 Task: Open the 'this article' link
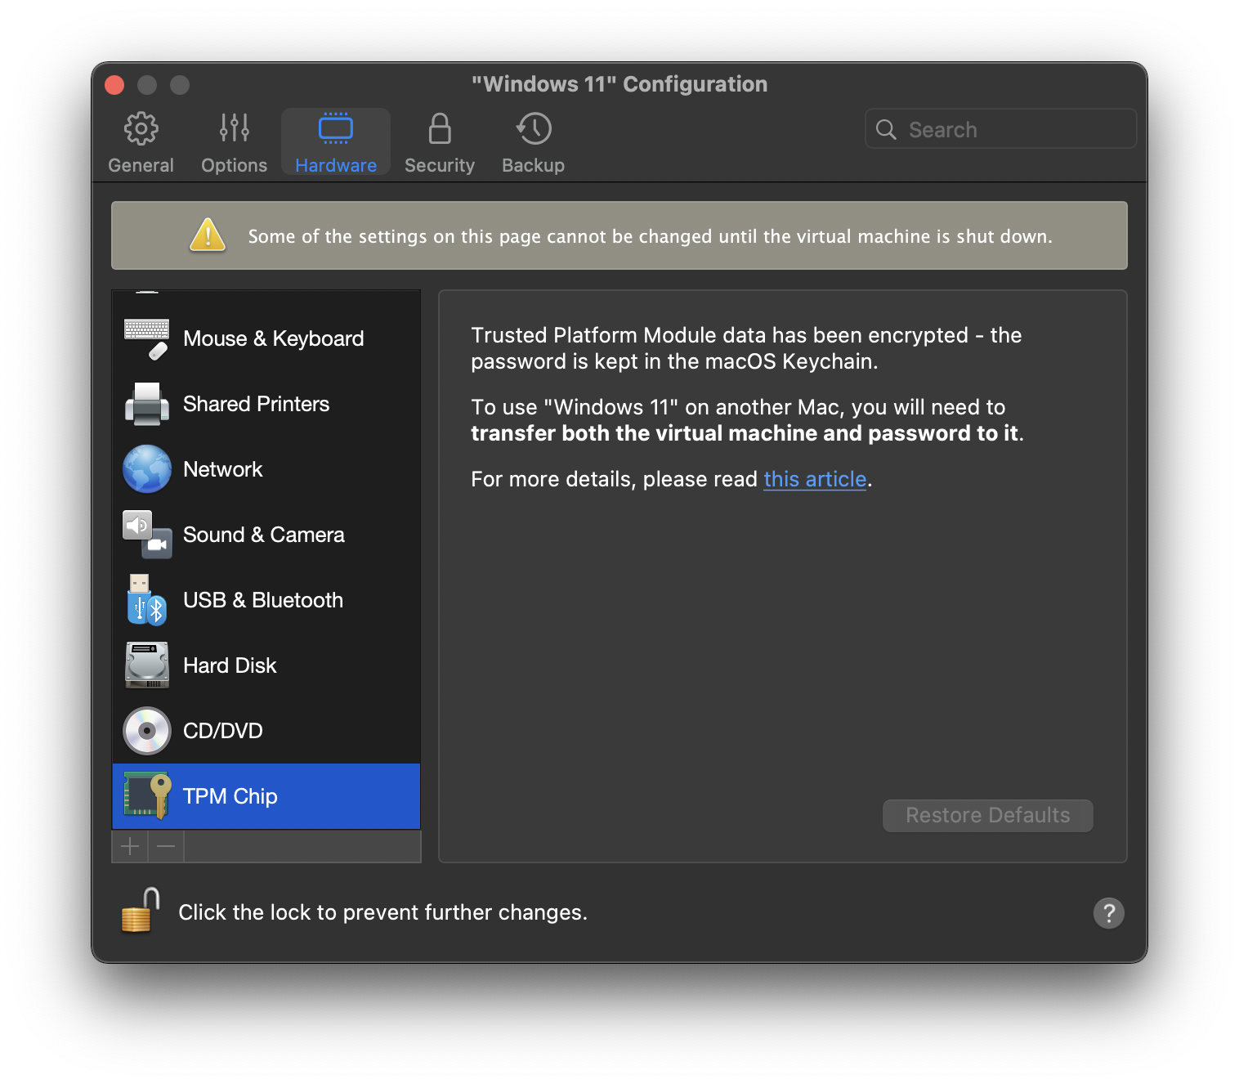pos(814,479)
